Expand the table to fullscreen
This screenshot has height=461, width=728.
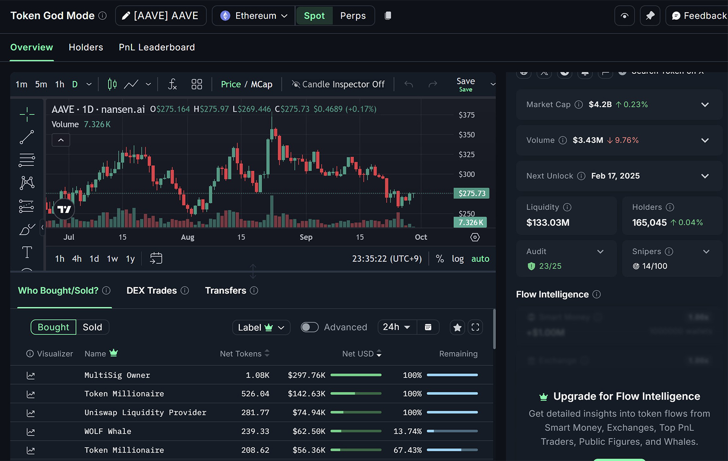[475, 327]
